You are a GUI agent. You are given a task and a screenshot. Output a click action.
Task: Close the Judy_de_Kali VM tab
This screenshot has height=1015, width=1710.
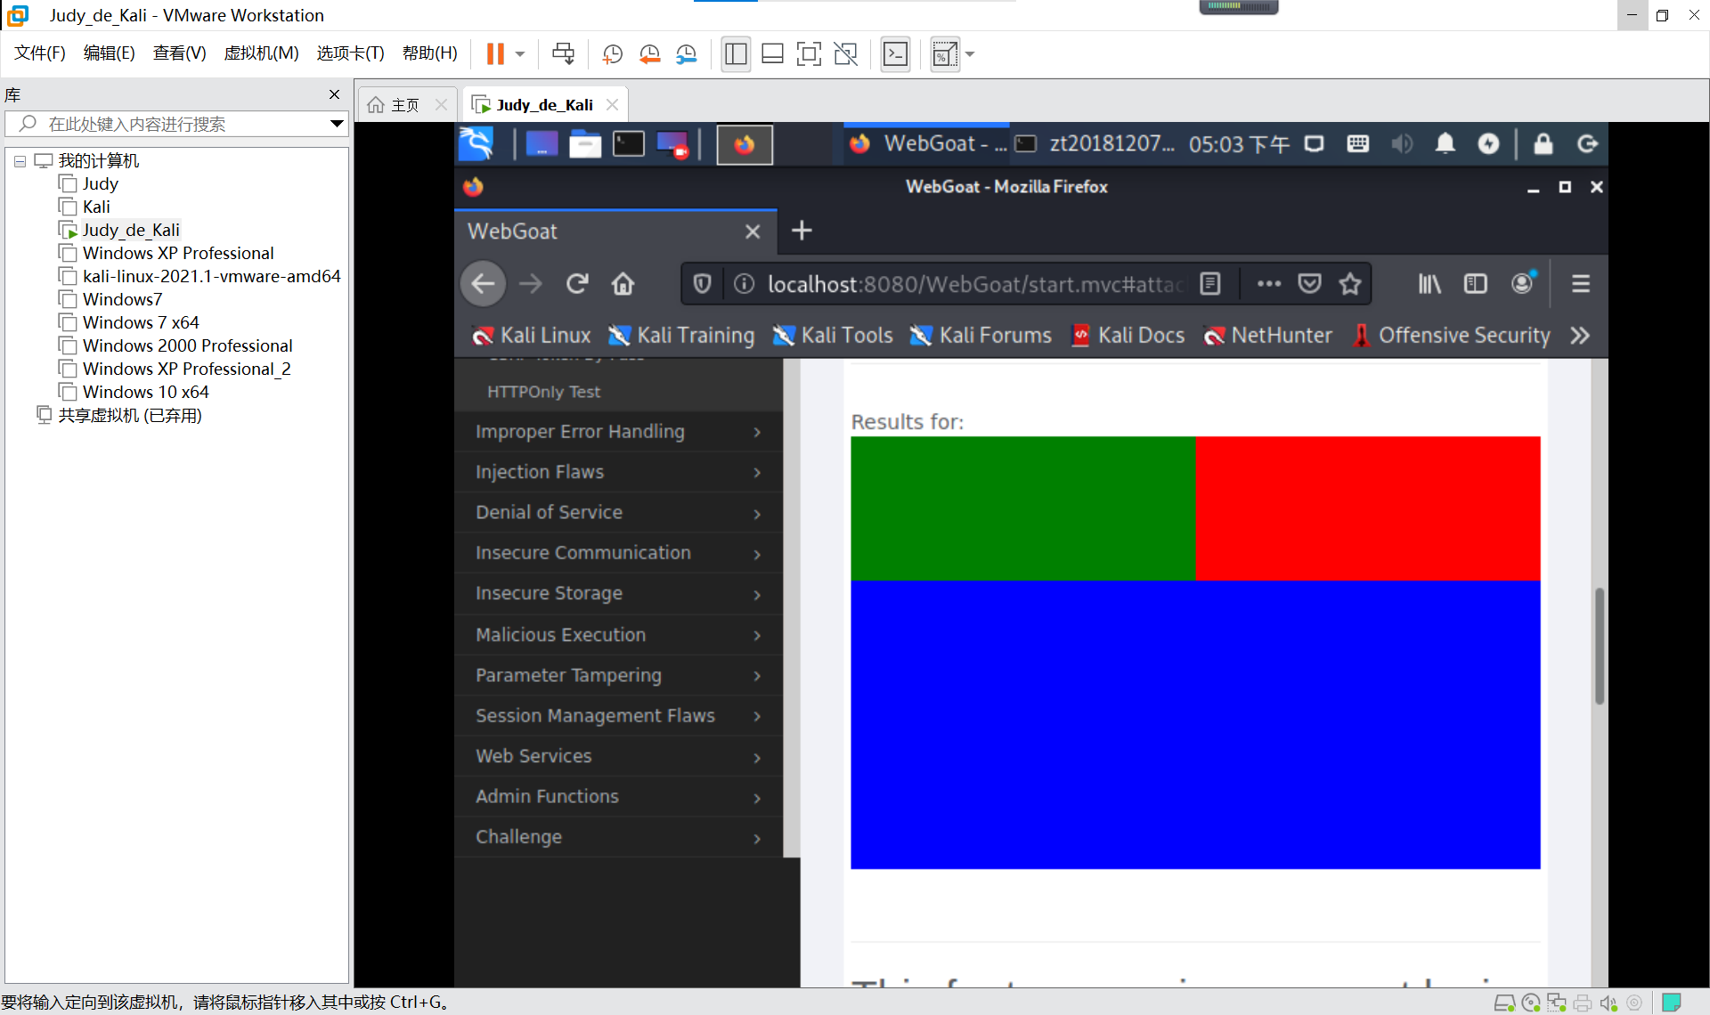coord(612,105)
